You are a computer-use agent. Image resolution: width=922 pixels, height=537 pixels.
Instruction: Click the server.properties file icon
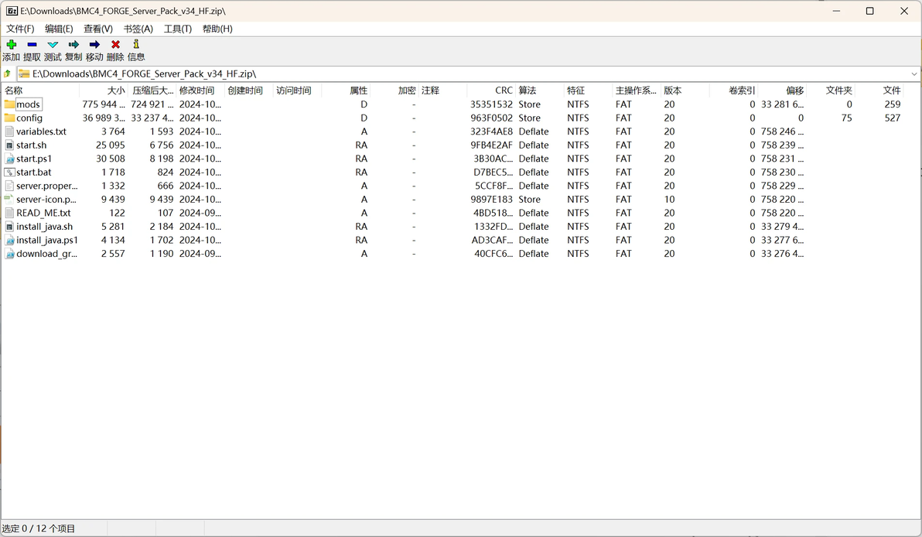click(x=9, y=186)
